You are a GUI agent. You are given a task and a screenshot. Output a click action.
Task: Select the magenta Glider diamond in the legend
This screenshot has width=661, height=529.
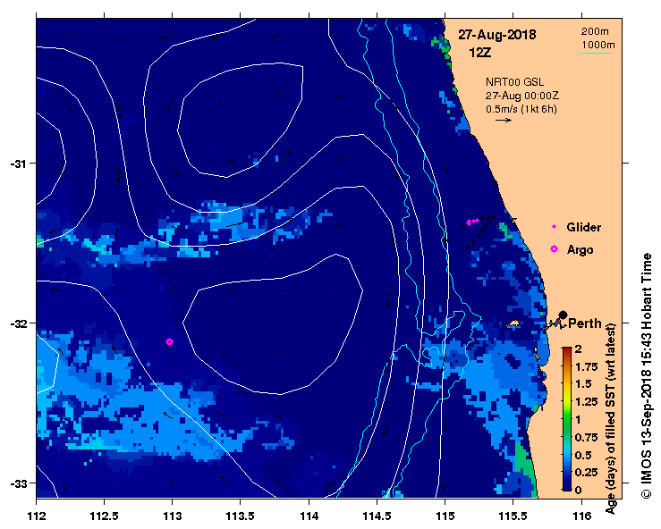[554, 227]
